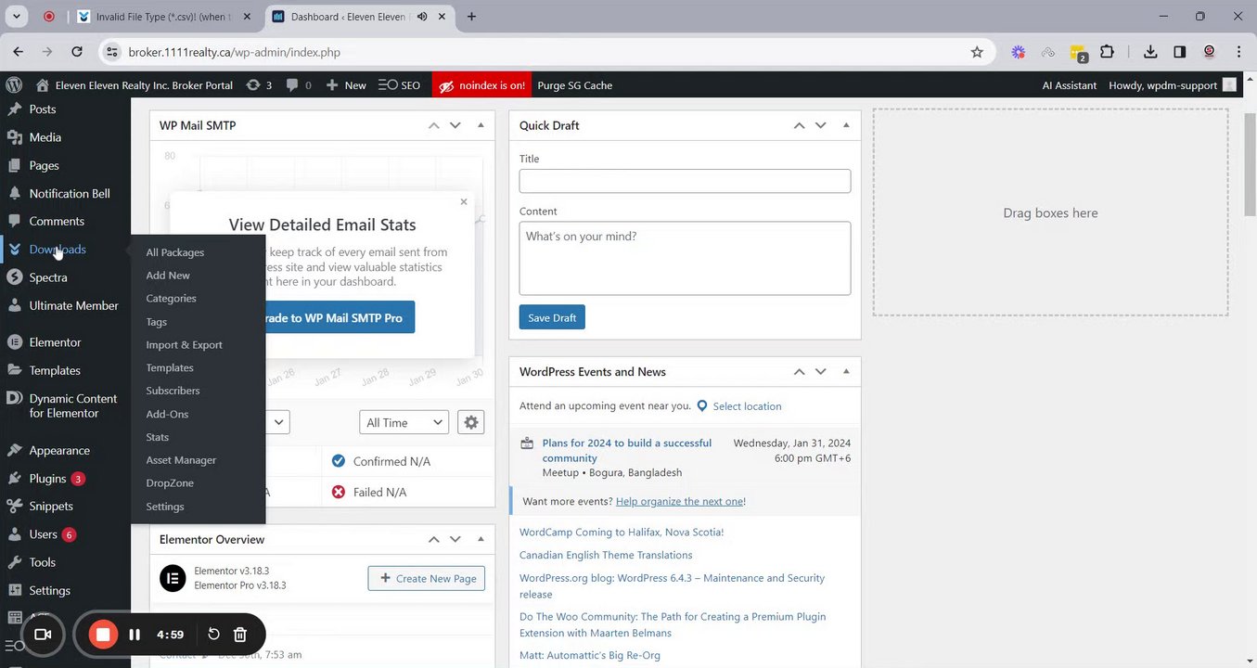Open Canadian English Theme Translations link
The image size is (1257, 668).
click(x=606, y=555)
